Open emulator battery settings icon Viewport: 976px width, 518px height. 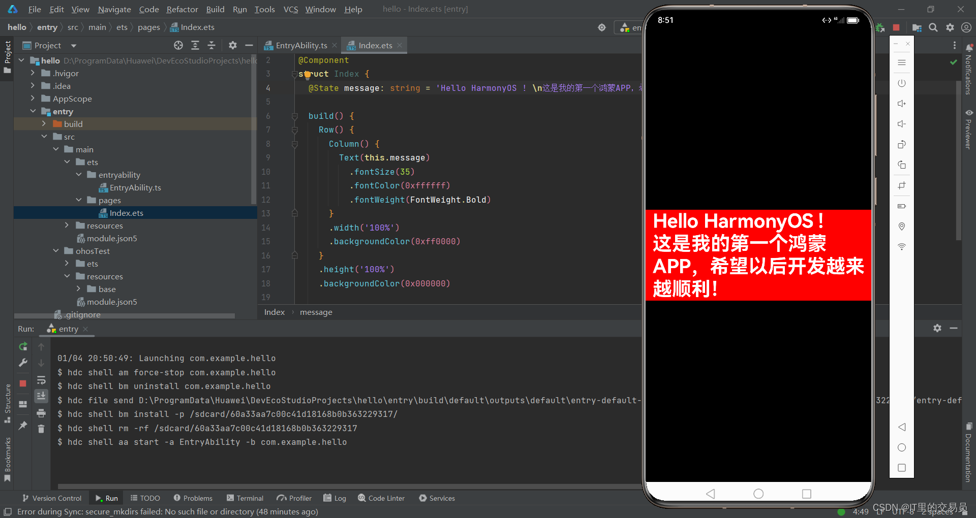[x=902, y=206]
